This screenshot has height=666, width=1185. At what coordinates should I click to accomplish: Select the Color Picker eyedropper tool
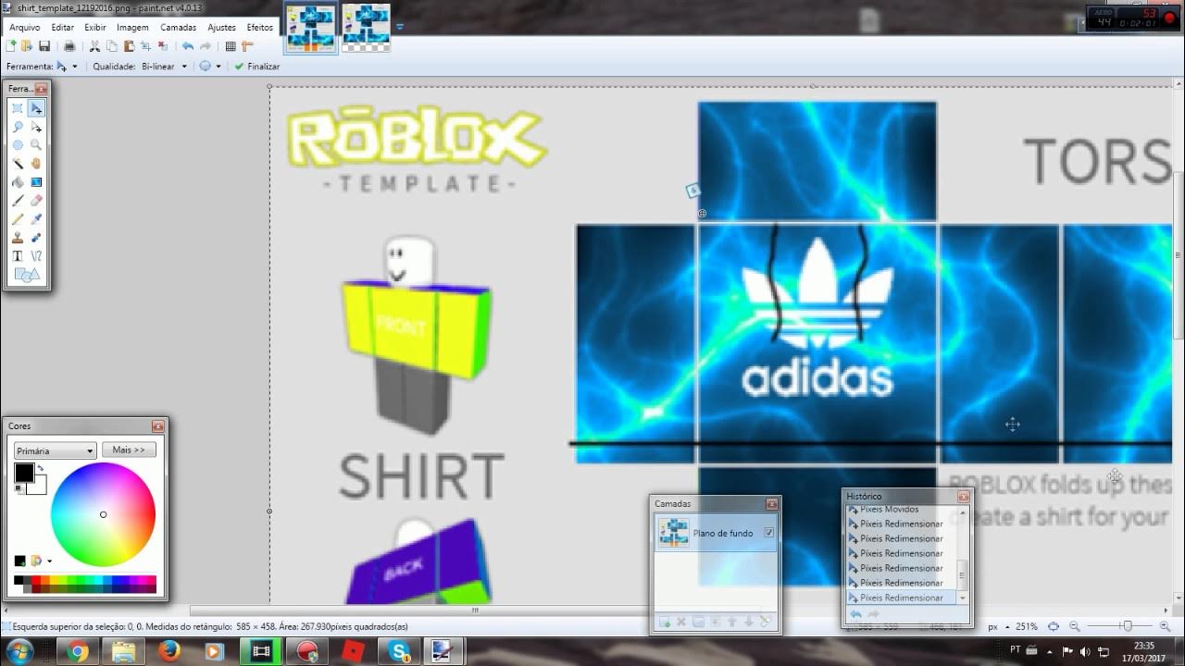pyautogui.click(x=36, y=219)
